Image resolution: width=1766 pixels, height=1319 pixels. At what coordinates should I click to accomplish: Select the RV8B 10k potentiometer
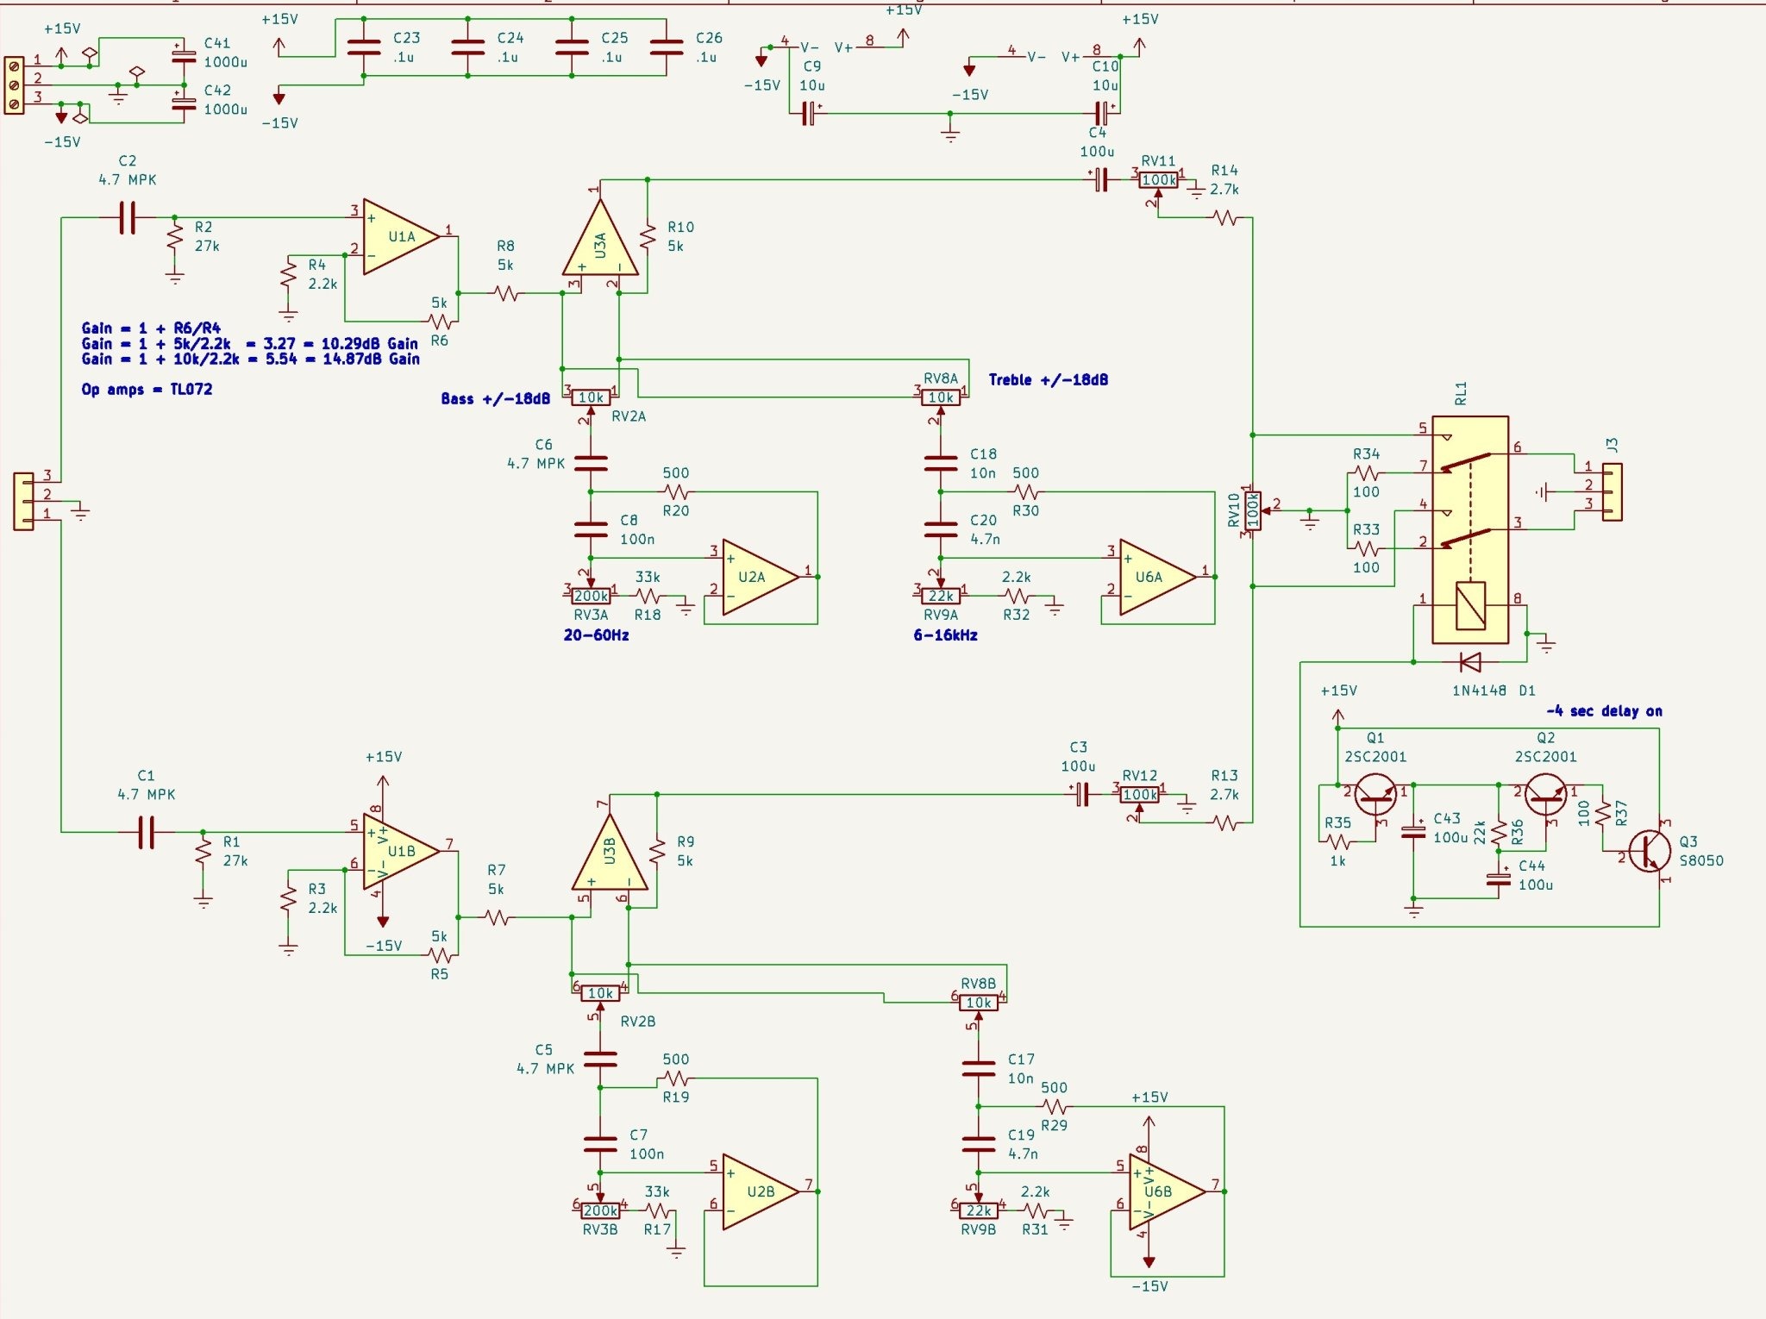(x=979, y=1003)
